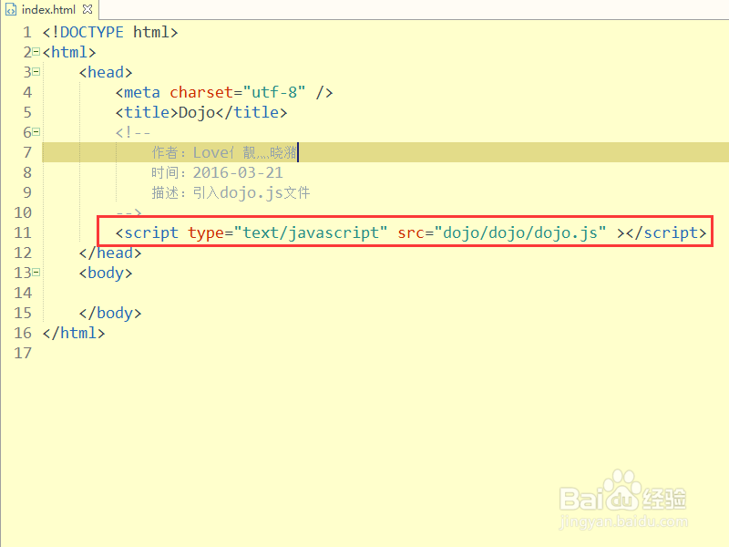
Task: Collapse the body tag fold on line 13
Action: [x=36, y=272]
